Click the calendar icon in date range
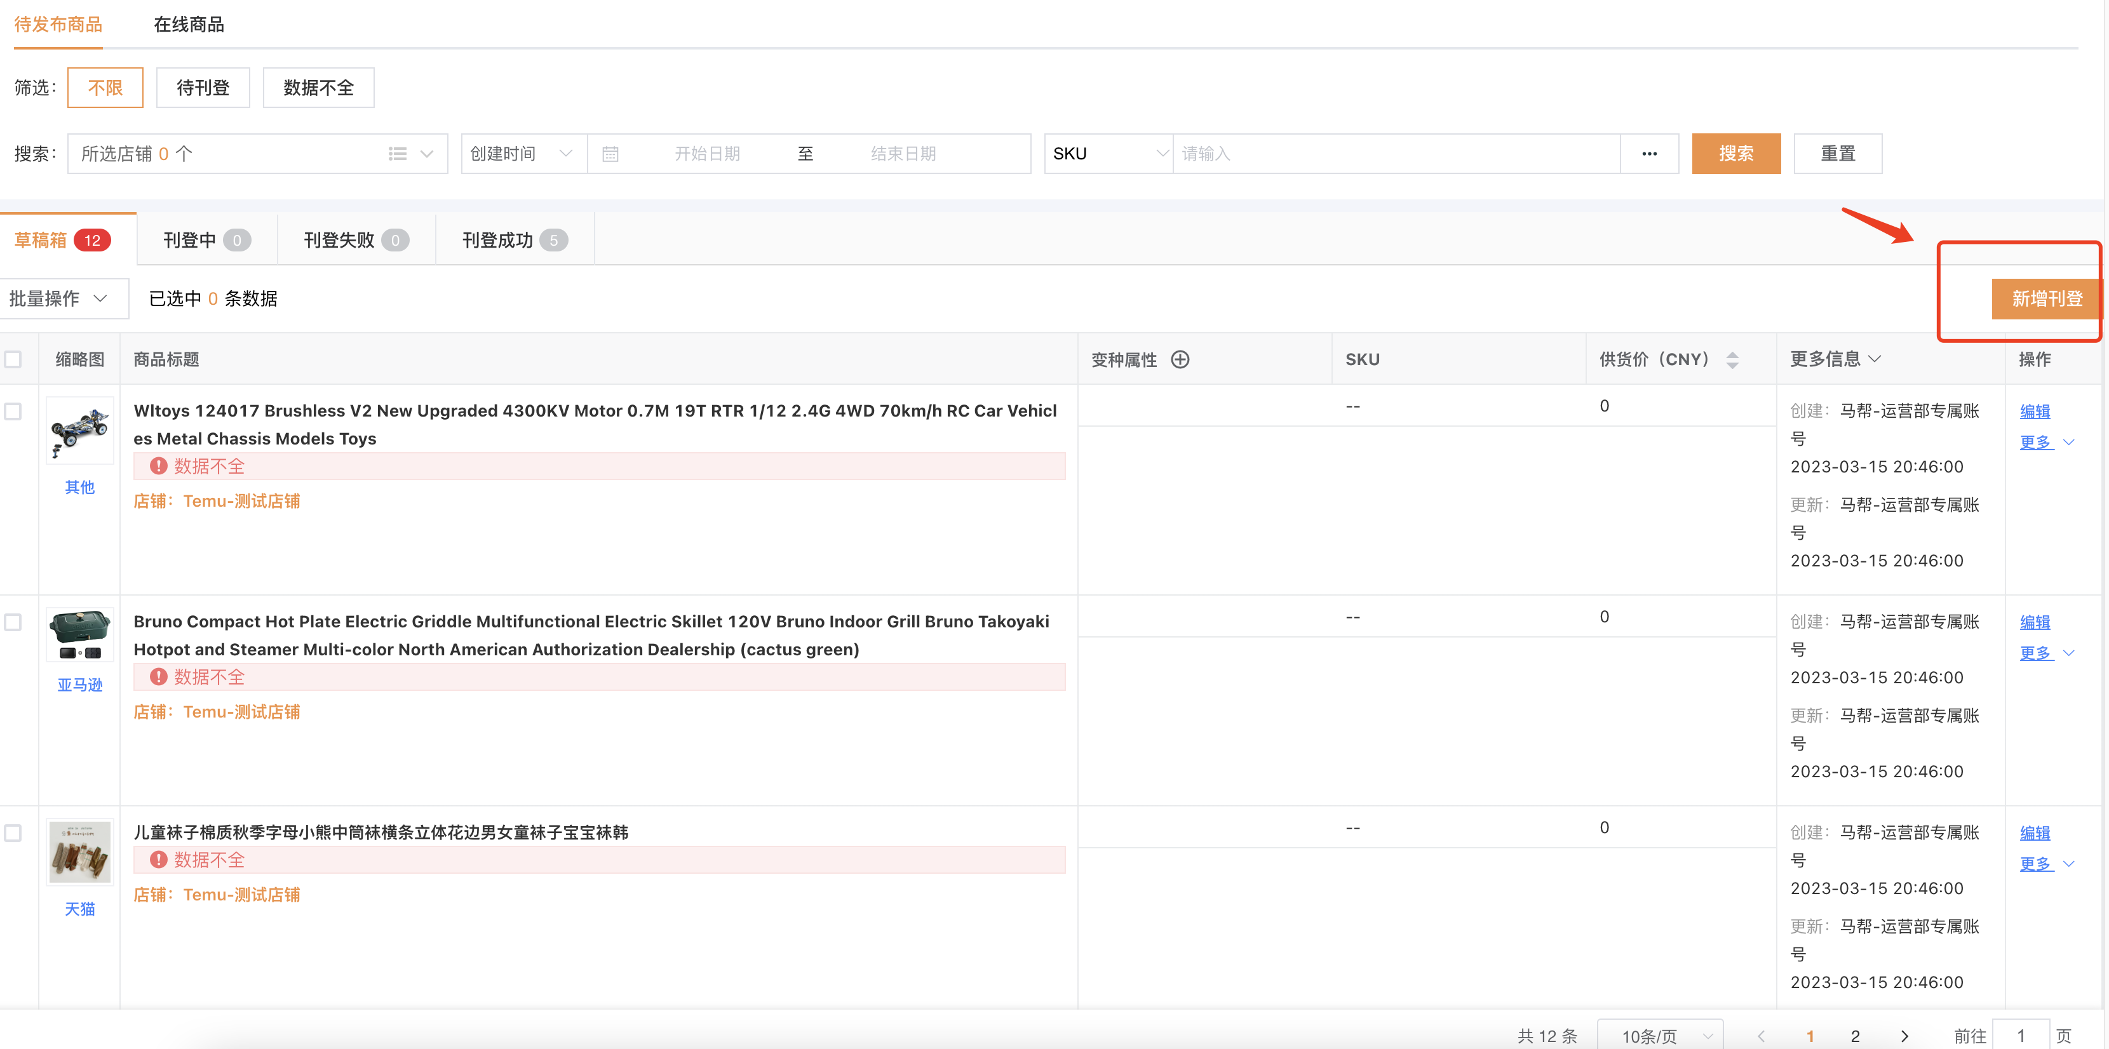This screenshot has width=2109, height=1049. [x=610, y=154]
